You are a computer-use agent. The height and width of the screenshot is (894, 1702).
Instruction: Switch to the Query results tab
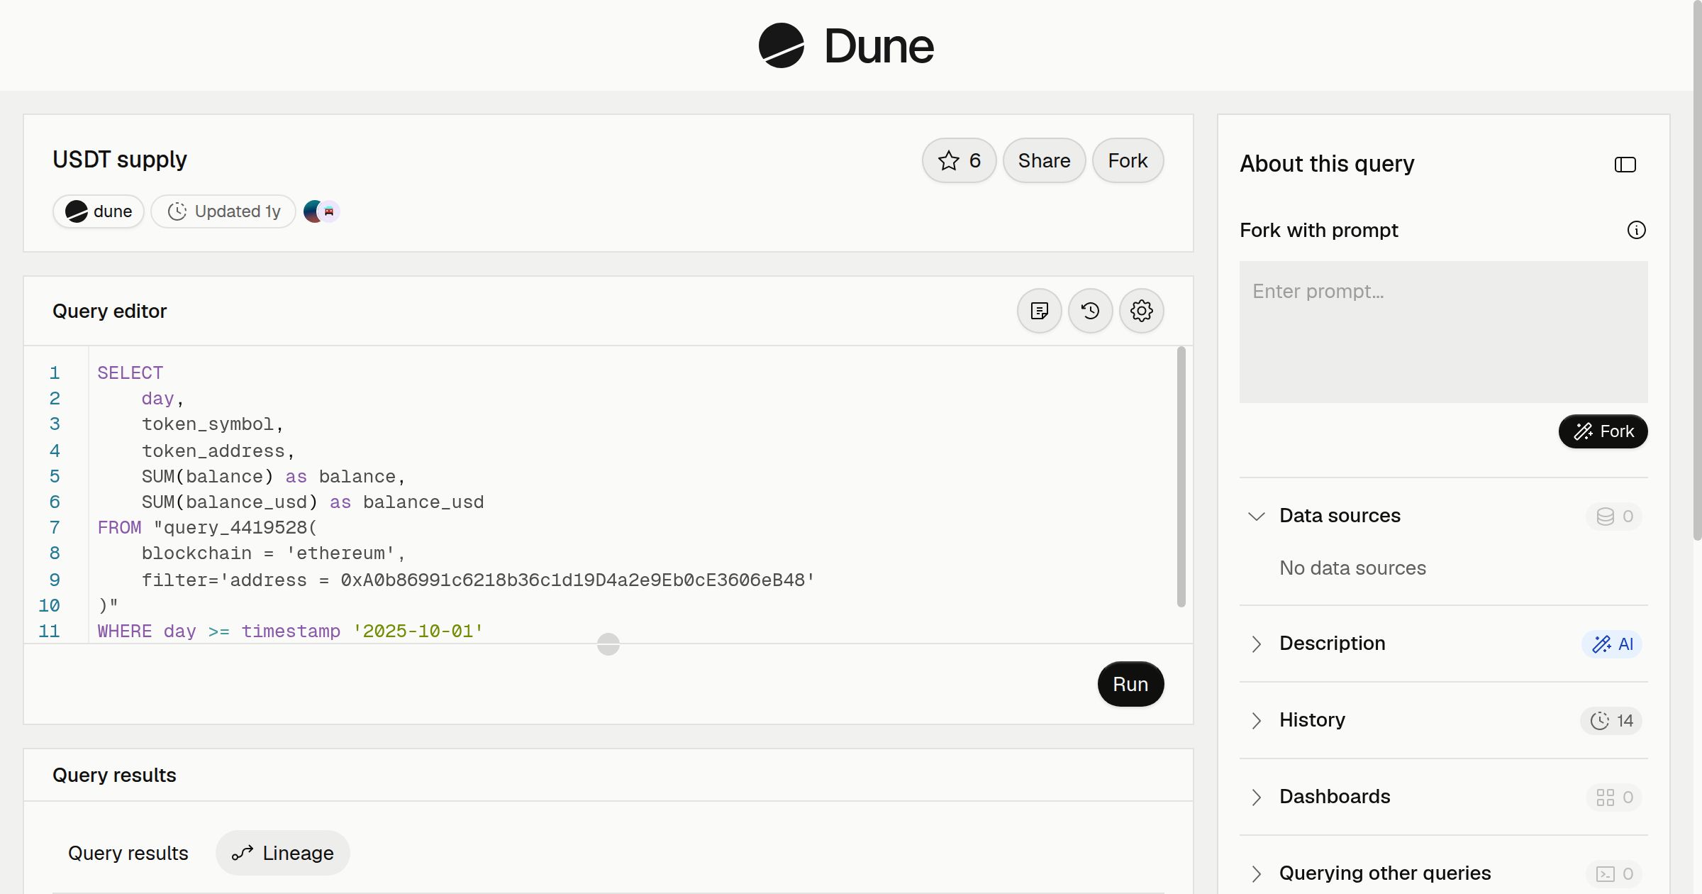click(x=128, y=853)
